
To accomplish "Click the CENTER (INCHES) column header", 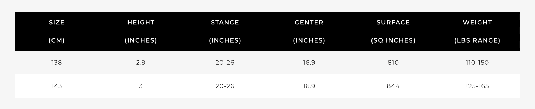I will coord(309,31).
